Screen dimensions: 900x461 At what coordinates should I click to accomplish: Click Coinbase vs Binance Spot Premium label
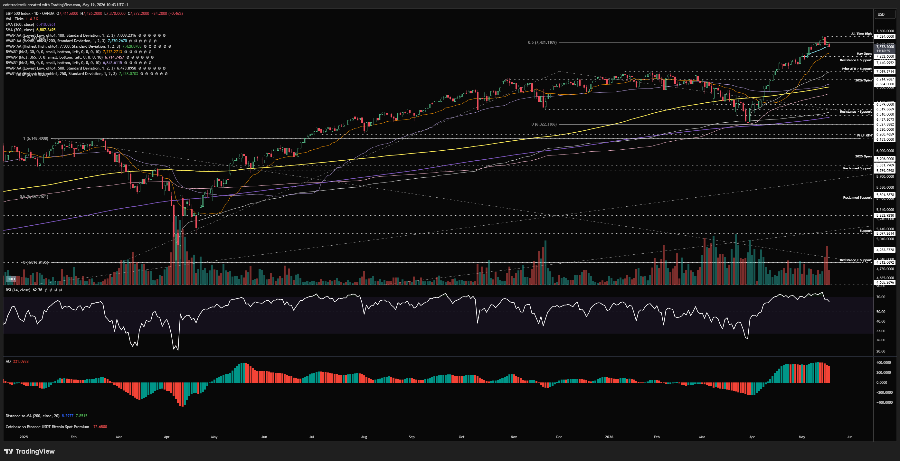coord(47,427)
